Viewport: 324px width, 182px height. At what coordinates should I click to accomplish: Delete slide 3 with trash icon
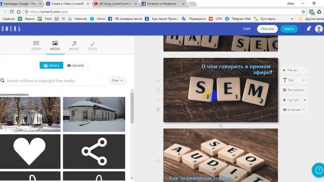coord(158,109)
